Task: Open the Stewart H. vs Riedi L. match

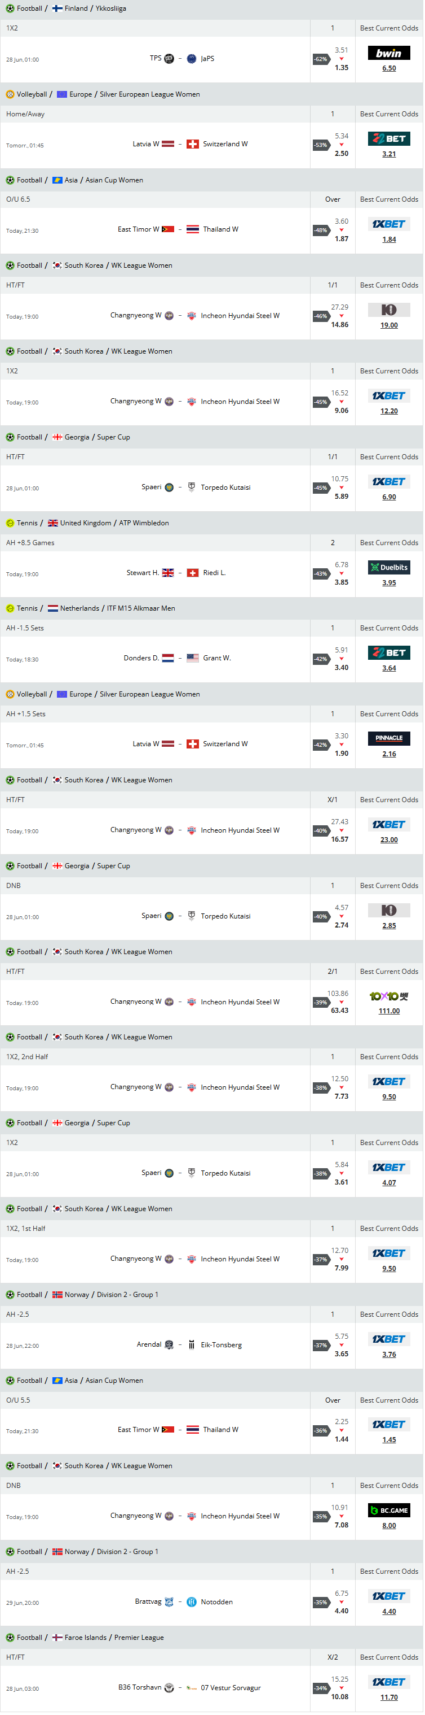Action: (x=176, y=573)
